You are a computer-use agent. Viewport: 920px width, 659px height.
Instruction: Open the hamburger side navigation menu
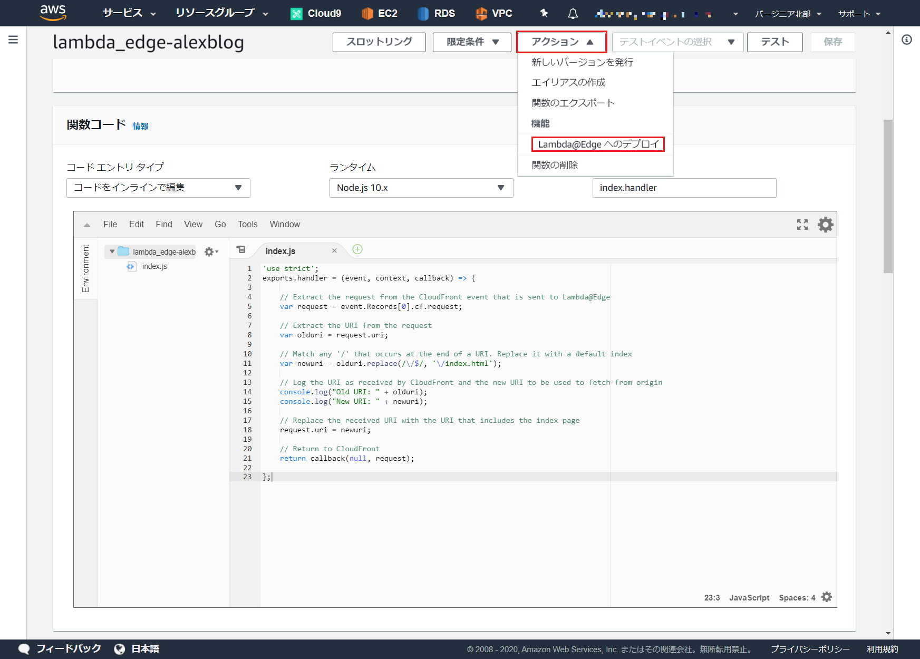[13, 40]
